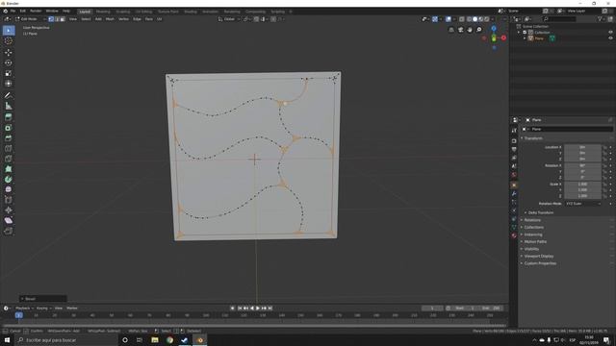Select the Rotate tool
Screen dimensions: 616x346
[9, 62]
